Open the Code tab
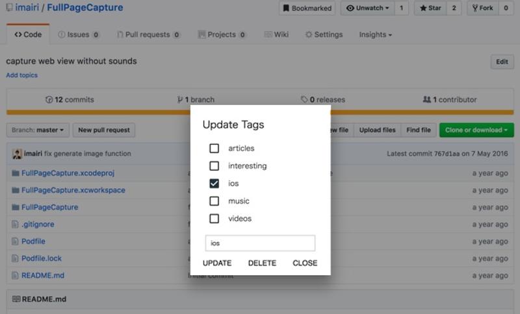Image resolution: width=520 pixels, height=314 pixels. point(28,34)
